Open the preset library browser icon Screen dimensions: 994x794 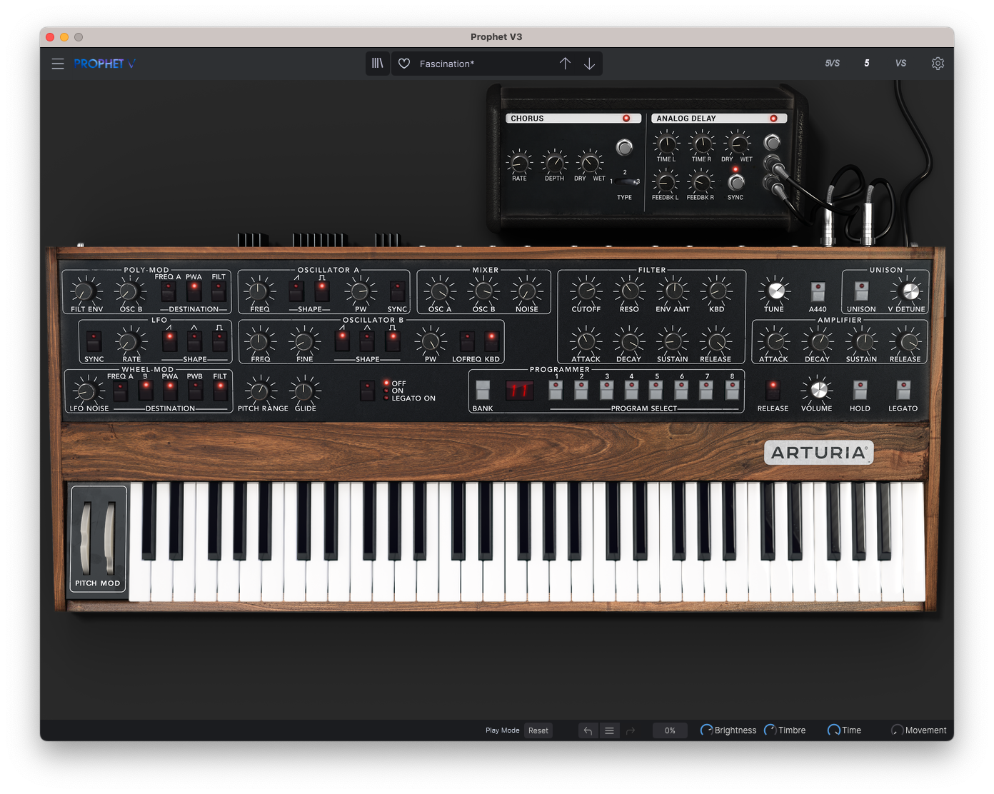pyautogui.click(x=377, y=64)
